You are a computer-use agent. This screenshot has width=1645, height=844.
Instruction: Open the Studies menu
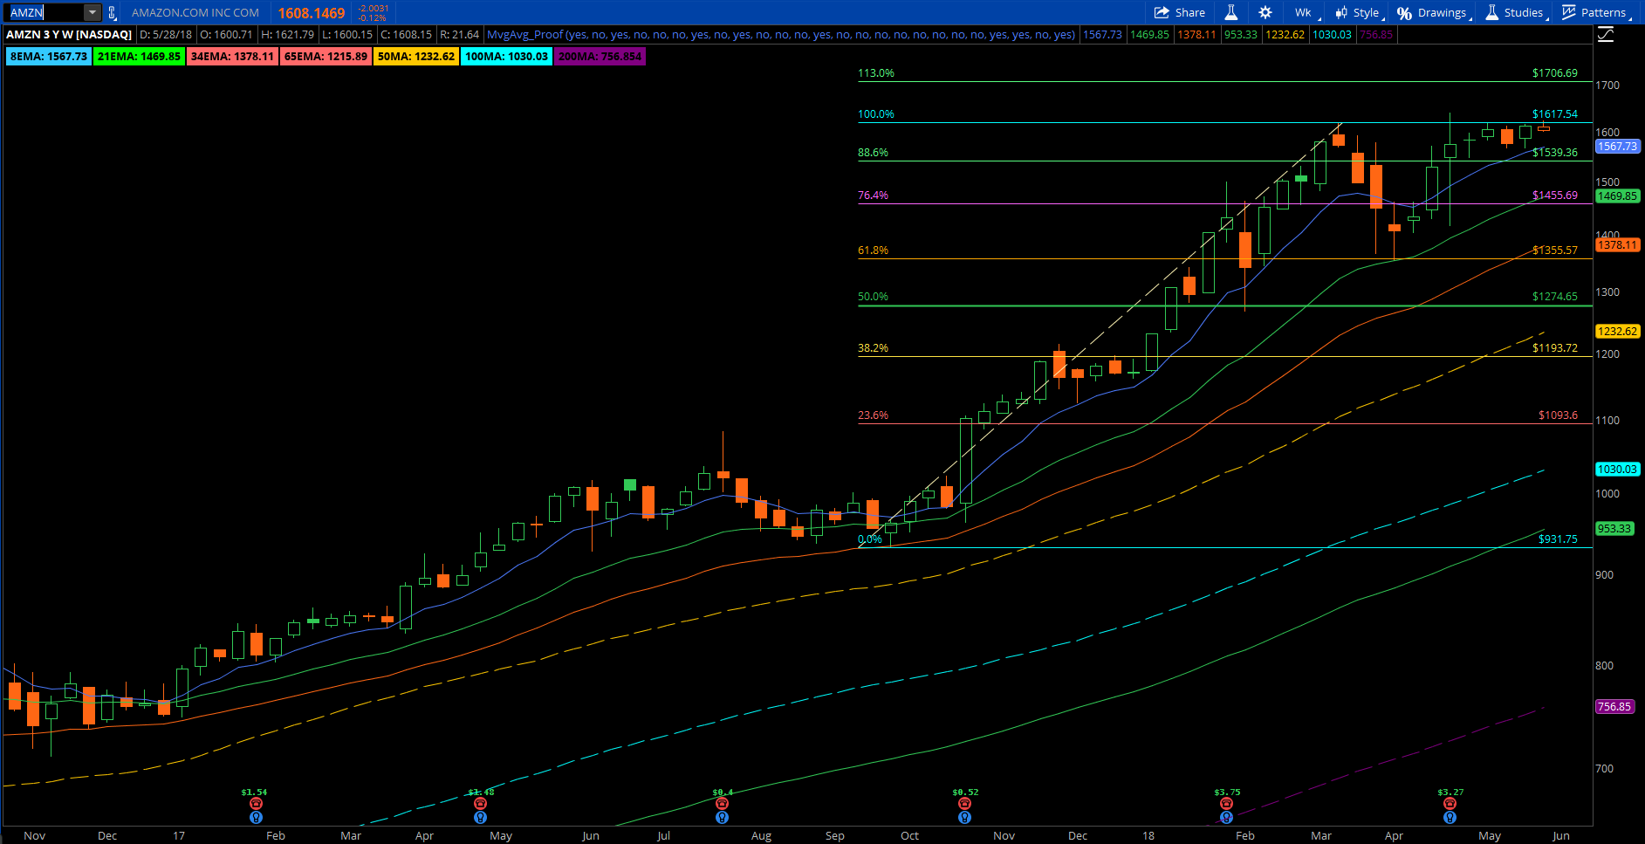point(1517,12)
